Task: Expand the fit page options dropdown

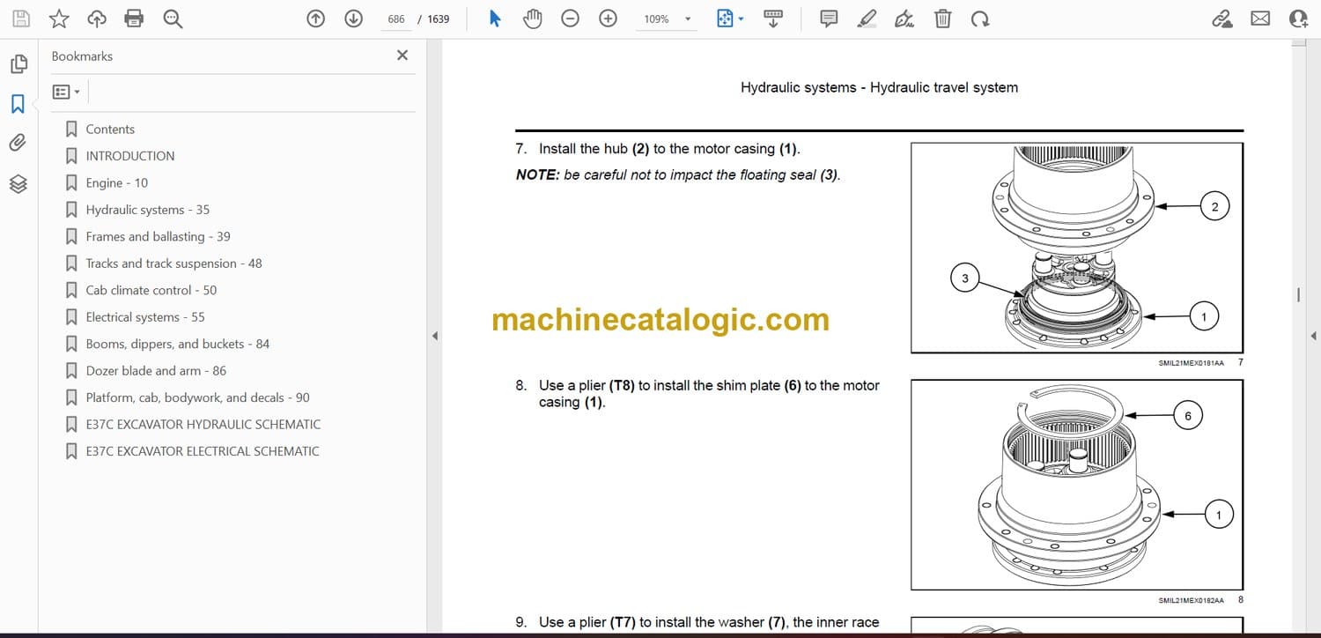Action: pos(741,19)
